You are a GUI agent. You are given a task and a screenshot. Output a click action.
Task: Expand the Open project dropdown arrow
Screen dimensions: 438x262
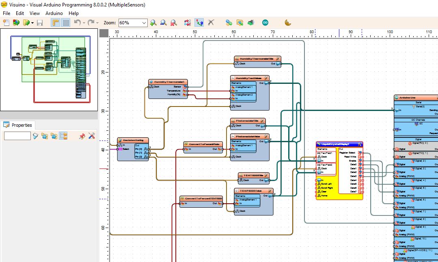point(32,23)
